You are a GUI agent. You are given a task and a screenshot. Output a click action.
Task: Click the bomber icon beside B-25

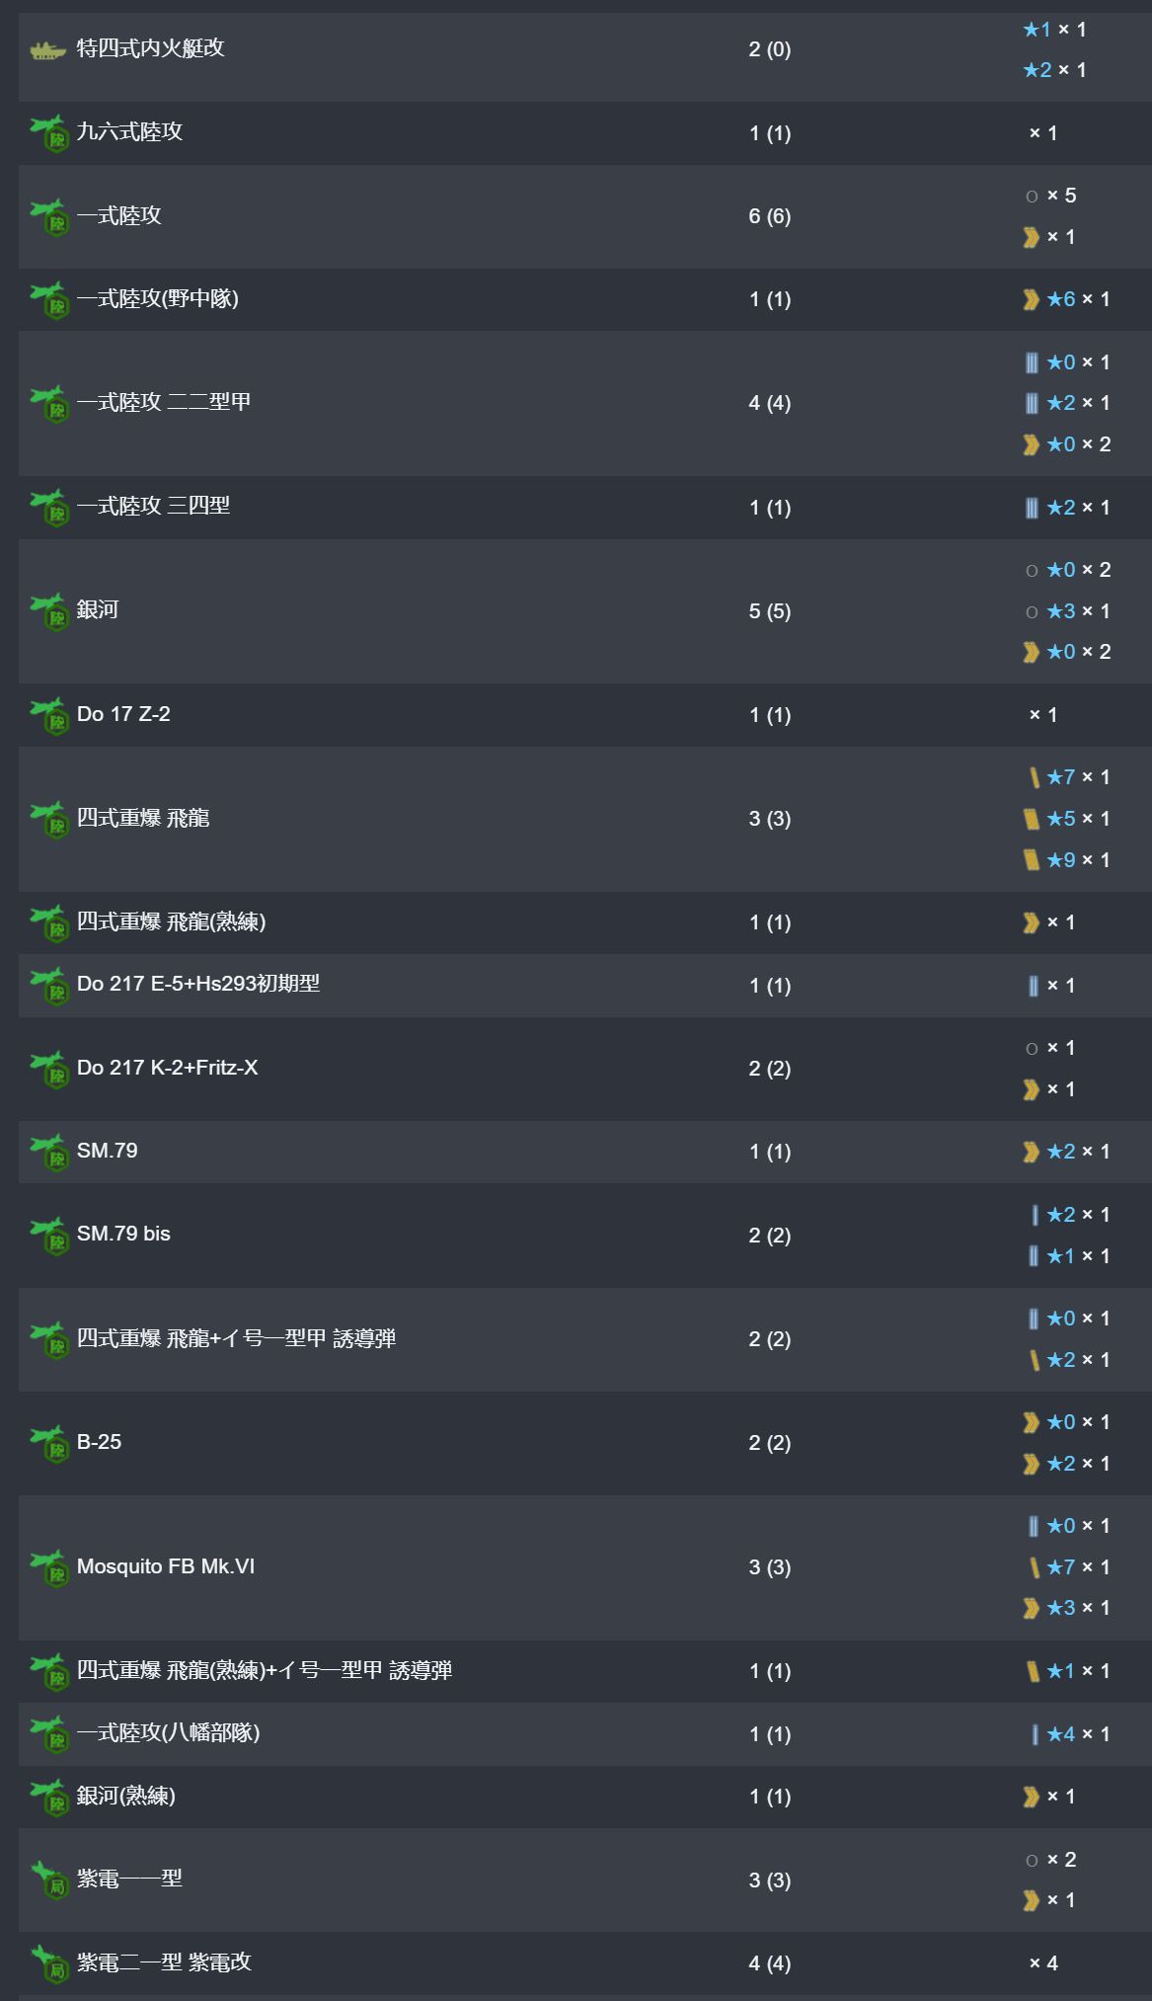(49, 1443)
